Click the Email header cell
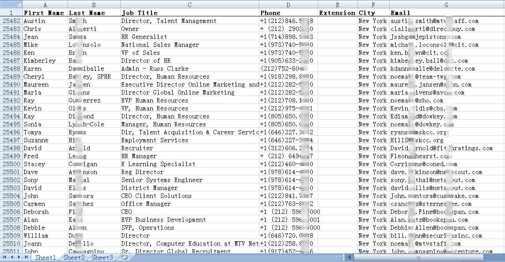The width and height of the screenshot is (505, 262). pos(446,13)
